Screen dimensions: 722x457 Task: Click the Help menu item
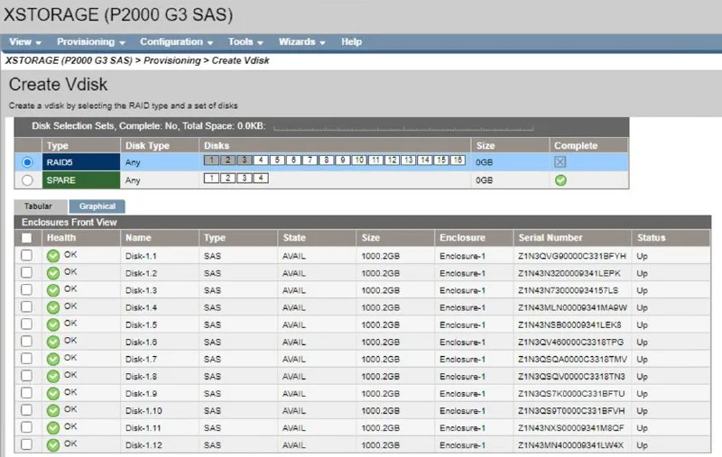tap(351, 41)
